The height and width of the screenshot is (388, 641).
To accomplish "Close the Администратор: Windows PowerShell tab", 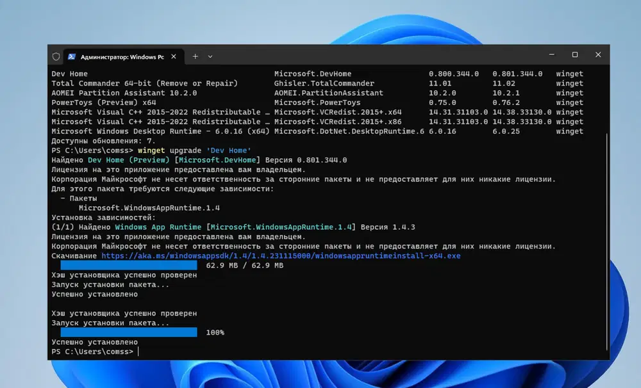I will 174,57.
